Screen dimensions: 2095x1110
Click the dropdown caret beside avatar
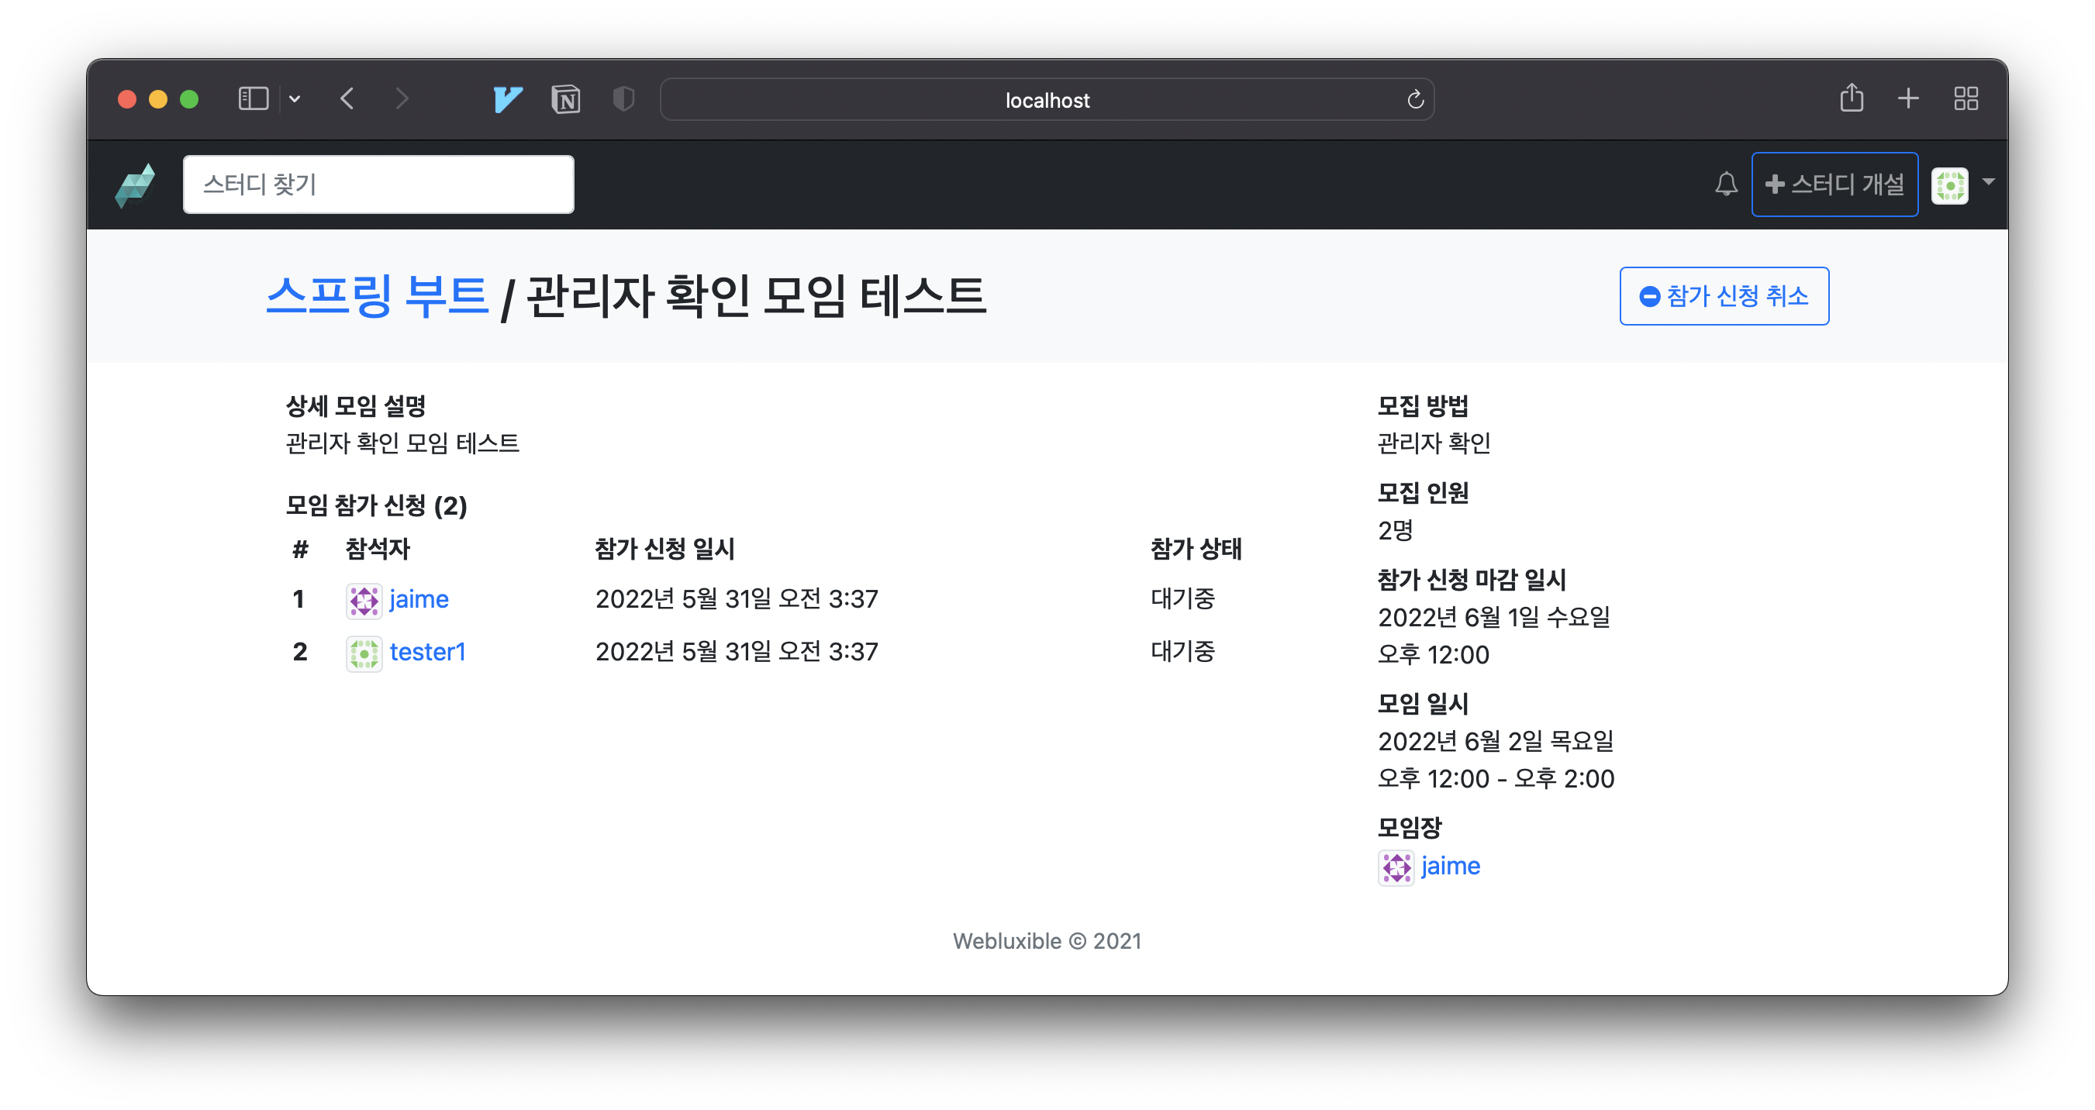pos(1989,182)
